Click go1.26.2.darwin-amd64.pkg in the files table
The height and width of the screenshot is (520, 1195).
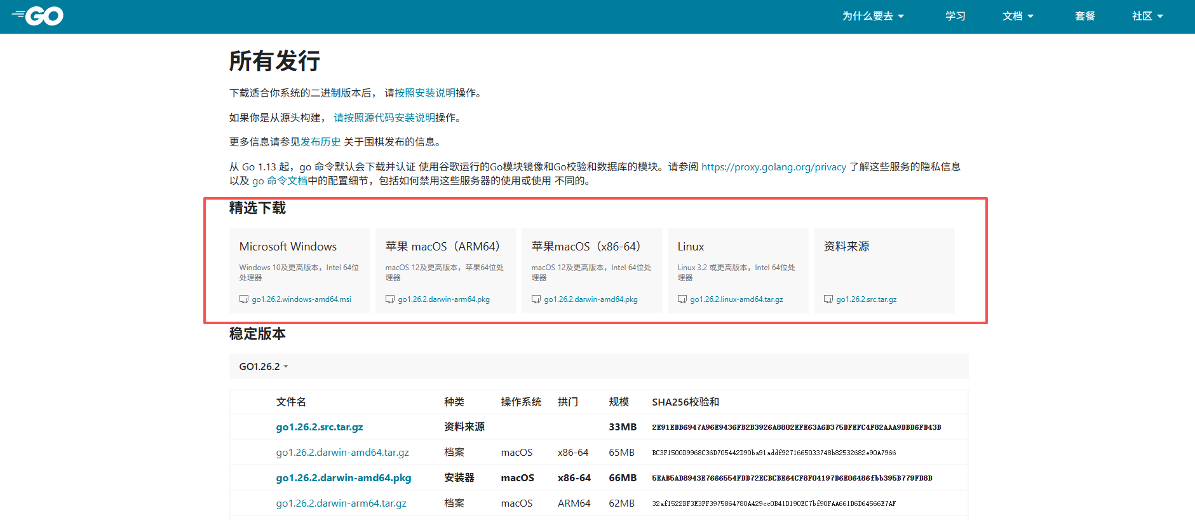(x=344, y=478)
